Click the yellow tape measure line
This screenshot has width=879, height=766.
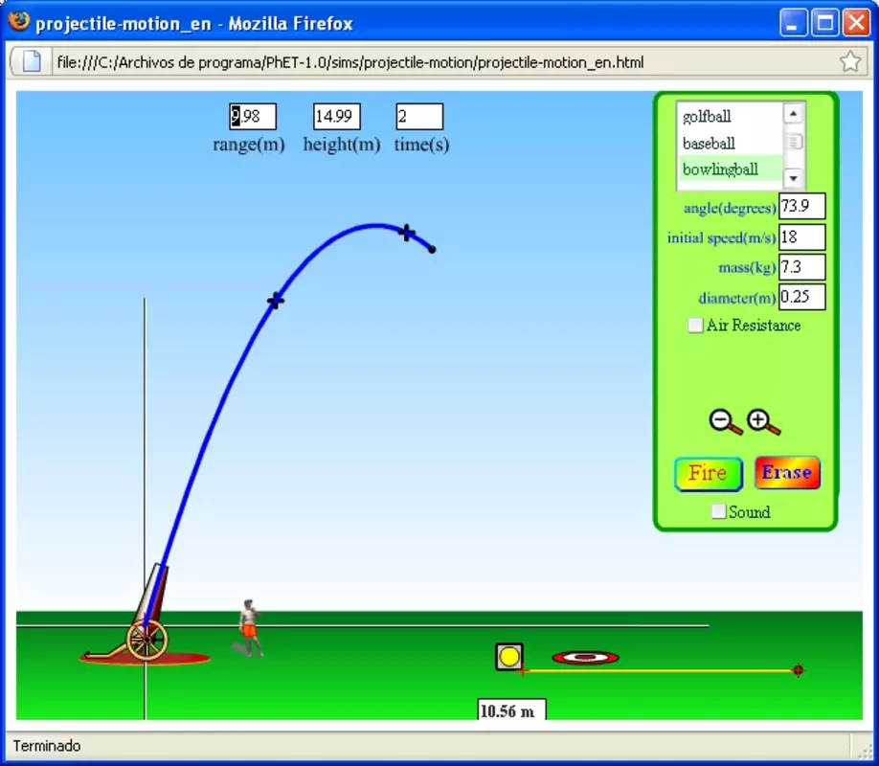(659, 670)
